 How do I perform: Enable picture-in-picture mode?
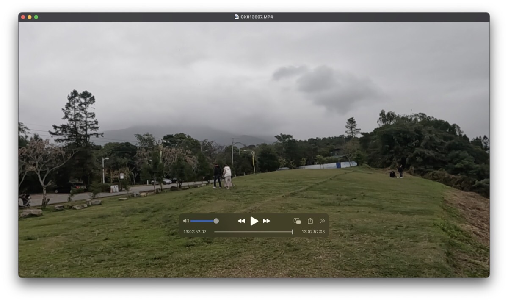297,221
